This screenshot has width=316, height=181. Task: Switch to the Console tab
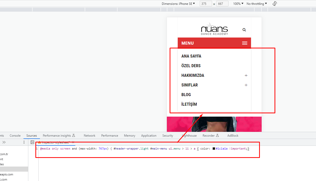15,136
